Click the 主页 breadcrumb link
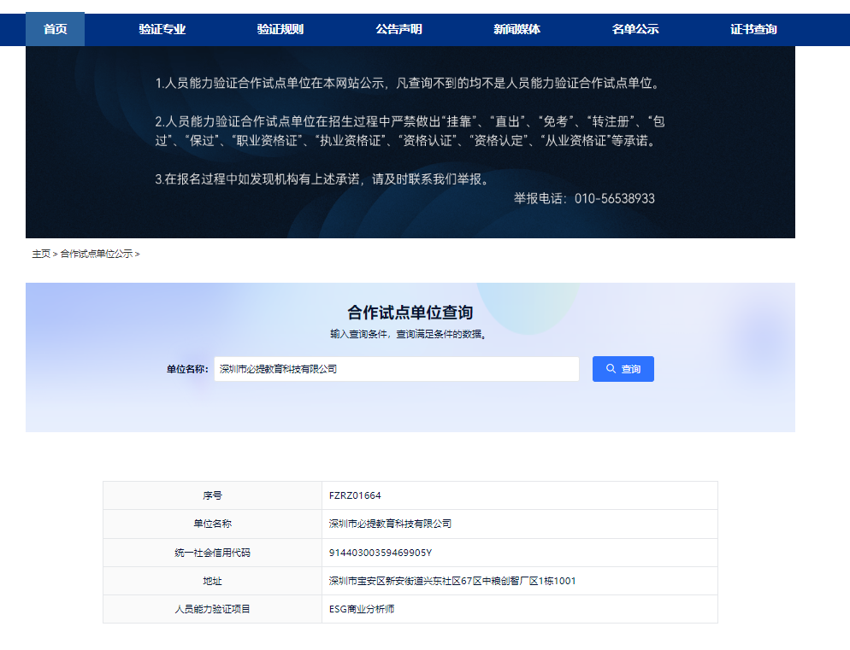This screenshot has height=650, width=850. 40,254
